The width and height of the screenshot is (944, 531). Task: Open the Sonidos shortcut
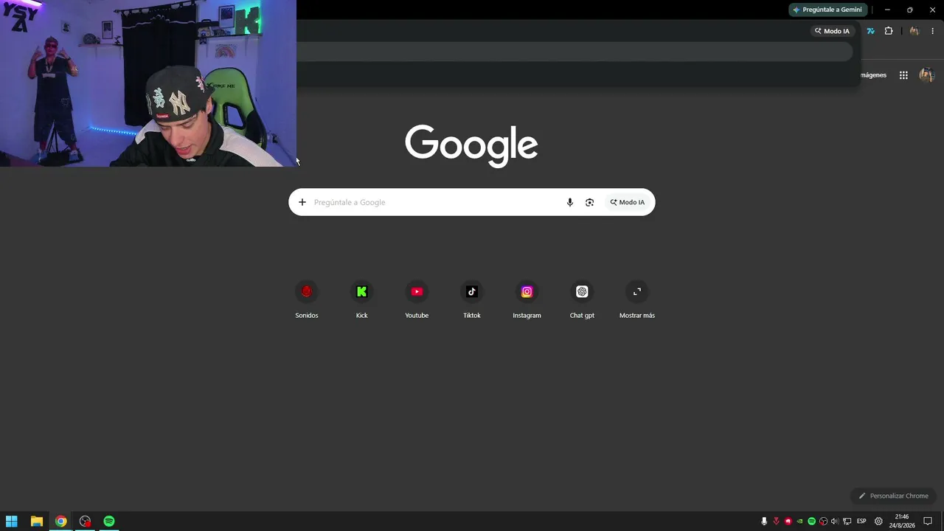coord(307,299)
